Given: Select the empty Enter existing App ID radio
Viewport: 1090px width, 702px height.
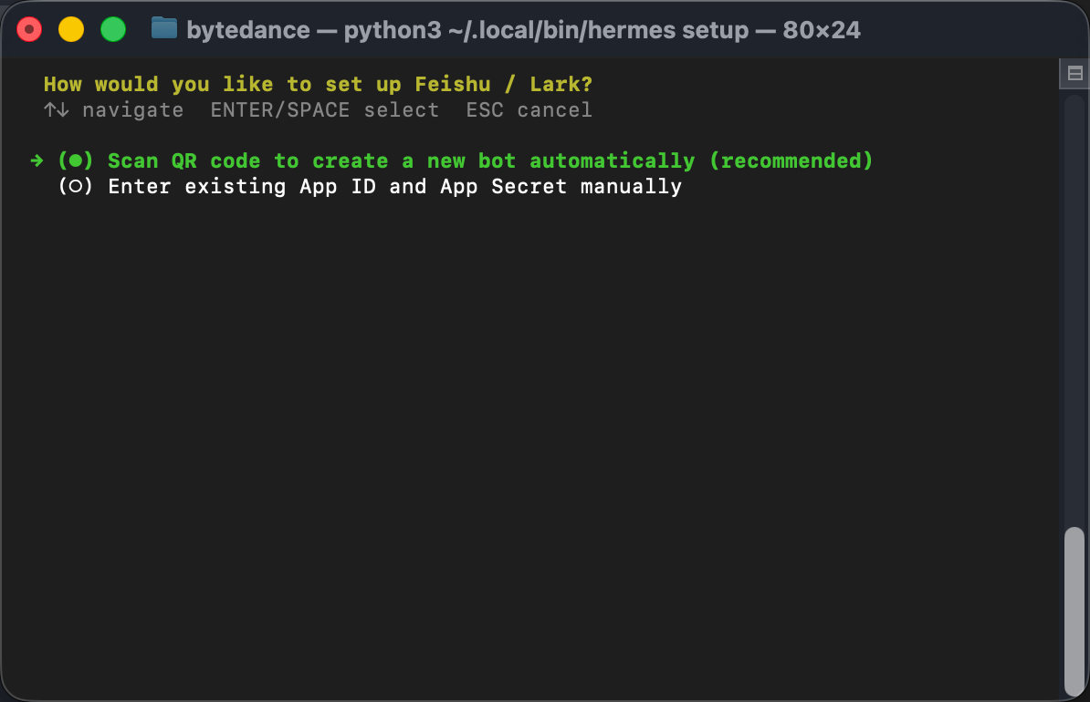Looking at the screenshot, I should pos(76,187).
